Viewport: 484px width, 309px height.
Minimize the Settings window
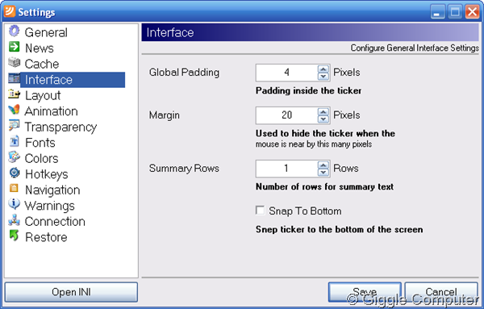point(437,12)
